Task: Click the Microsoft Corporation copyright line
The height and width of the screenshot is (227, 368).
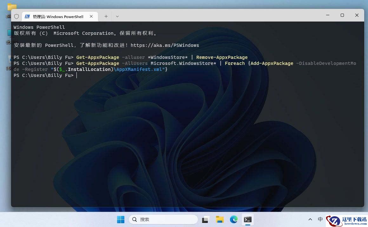Action: tap(85, 33)
